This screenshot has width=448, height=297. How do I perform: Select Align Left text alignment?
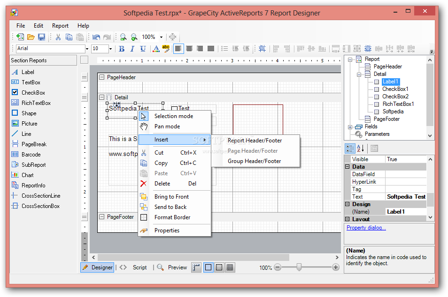click(178, 49)
